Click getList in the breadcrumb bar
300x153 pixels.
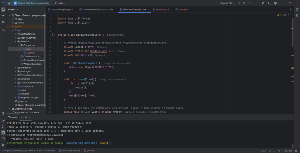(89, 151)
